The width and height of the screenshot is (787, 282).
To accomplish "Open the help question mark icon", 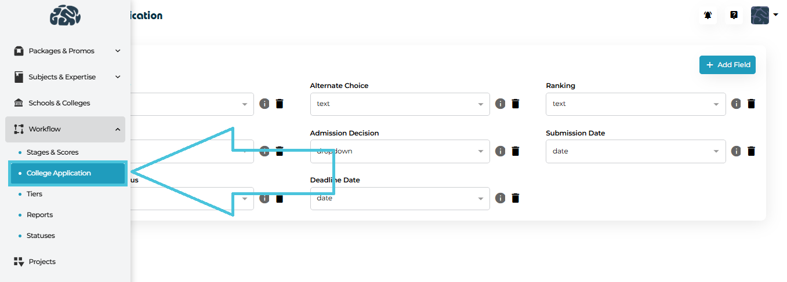I will tap(734, 16).
